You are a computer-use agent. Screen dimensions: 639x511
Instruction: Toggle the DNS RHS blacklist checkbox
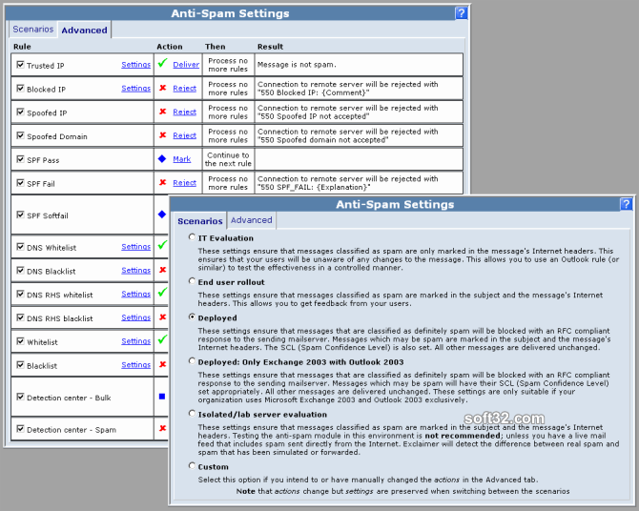tap(20, 317)
